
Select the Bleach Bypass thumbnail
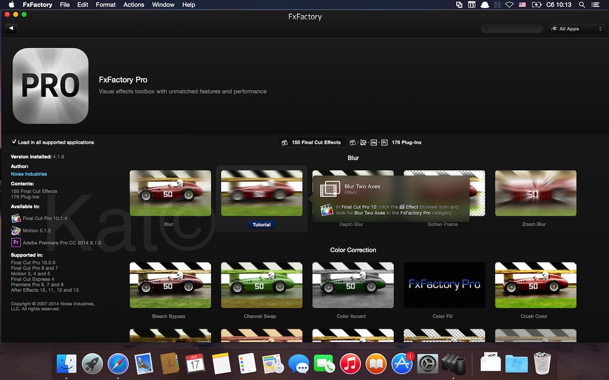click(170, 285)
